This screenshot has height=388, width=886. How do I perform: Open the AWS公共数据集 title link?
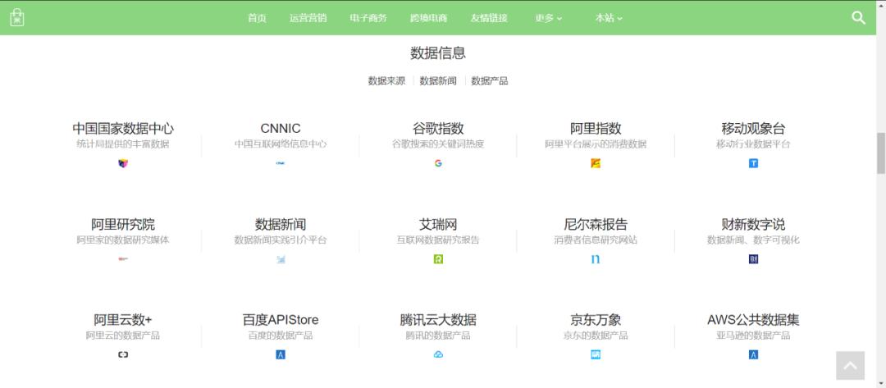pos(753,320)
